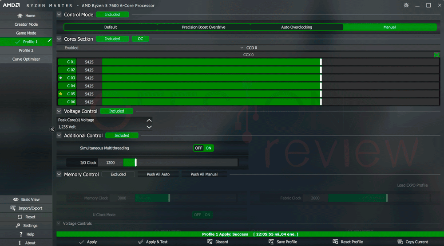
Task: Toggle Voltage Control Included button
Action: pyautogui.click(x=117, y=111)
